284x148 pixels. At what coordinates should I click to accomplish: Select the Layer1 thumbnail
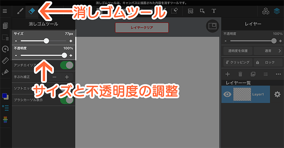click(242, 94)
